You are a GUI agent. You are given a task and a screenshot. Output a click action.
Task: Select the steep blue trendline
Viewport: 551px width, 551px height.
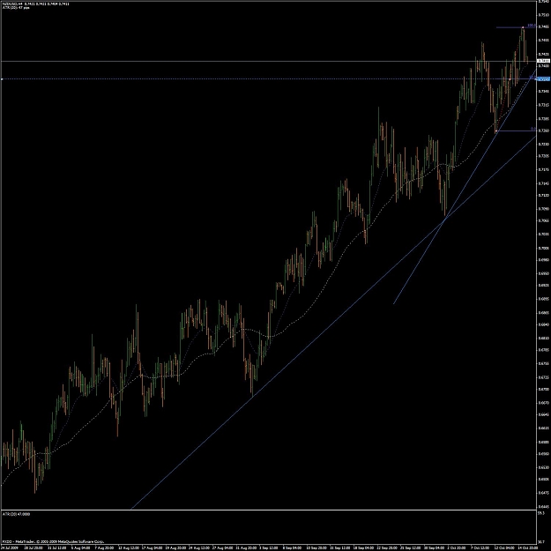[465, 187]
